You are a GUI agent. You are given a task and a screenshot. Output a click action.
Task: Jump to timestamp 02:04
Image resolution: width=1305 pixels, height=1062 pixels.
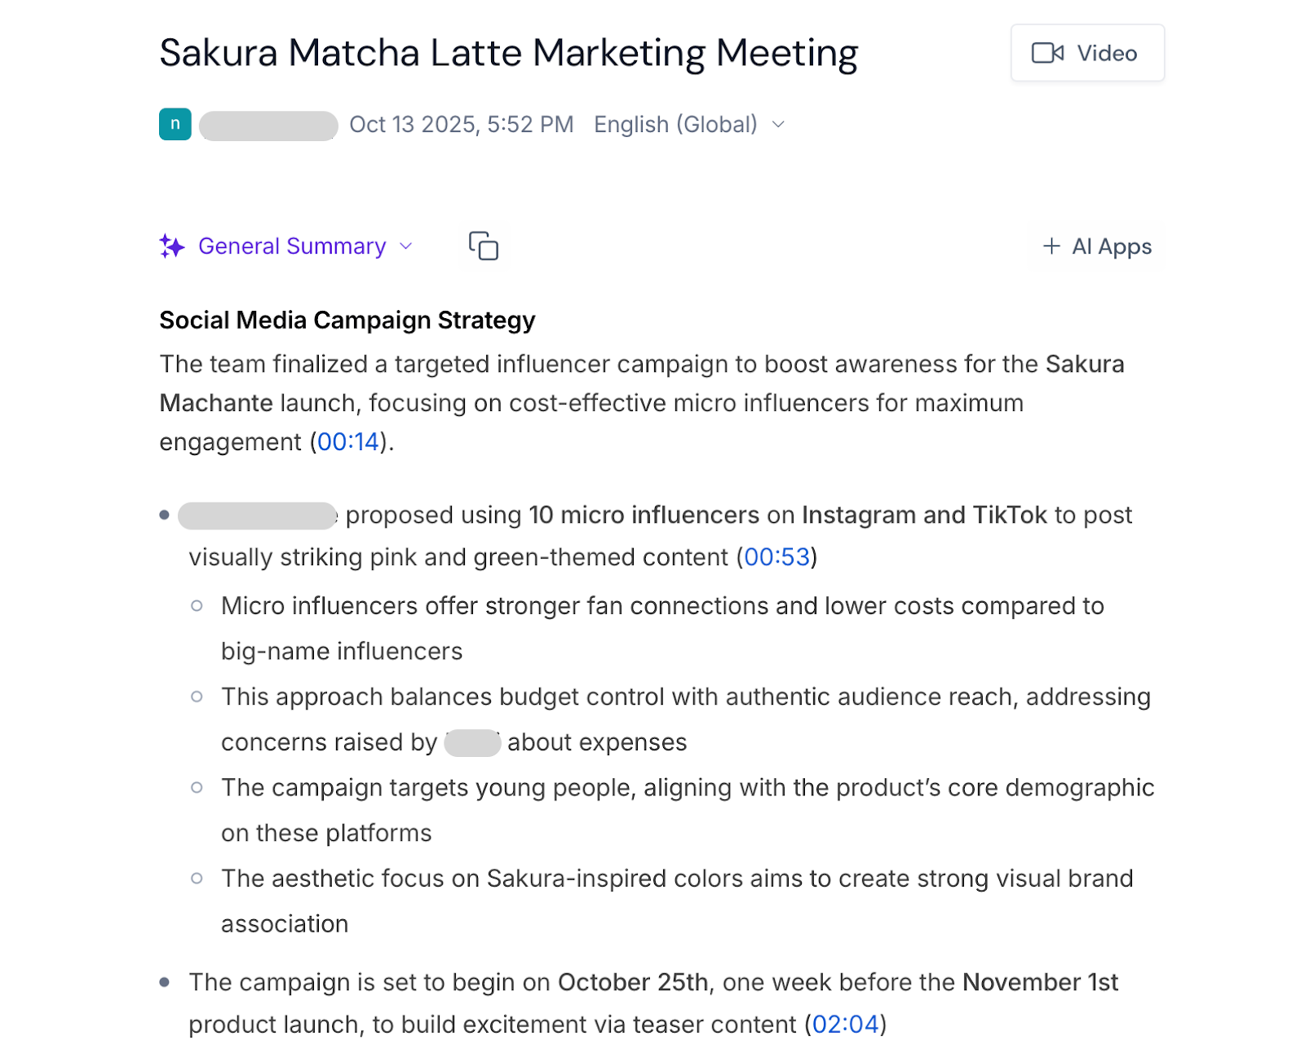[x=845, y=1024]
